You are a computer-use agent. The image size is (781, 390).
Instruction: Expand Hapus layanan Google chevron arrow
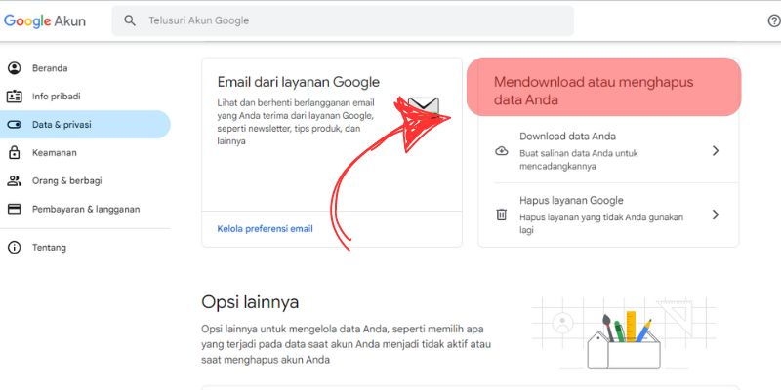tap(716, 214)
